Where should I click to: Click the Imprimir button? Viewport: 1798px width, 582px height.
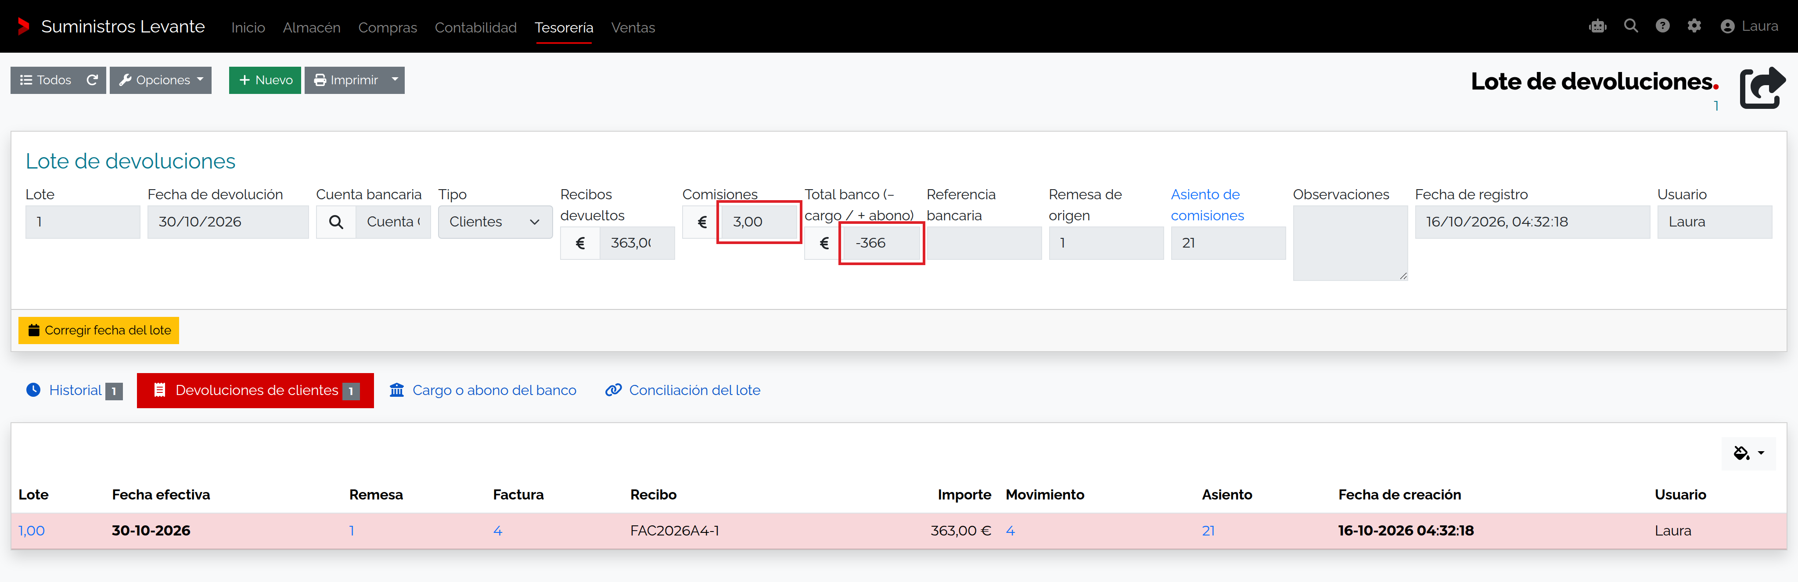tap(345, 80)
